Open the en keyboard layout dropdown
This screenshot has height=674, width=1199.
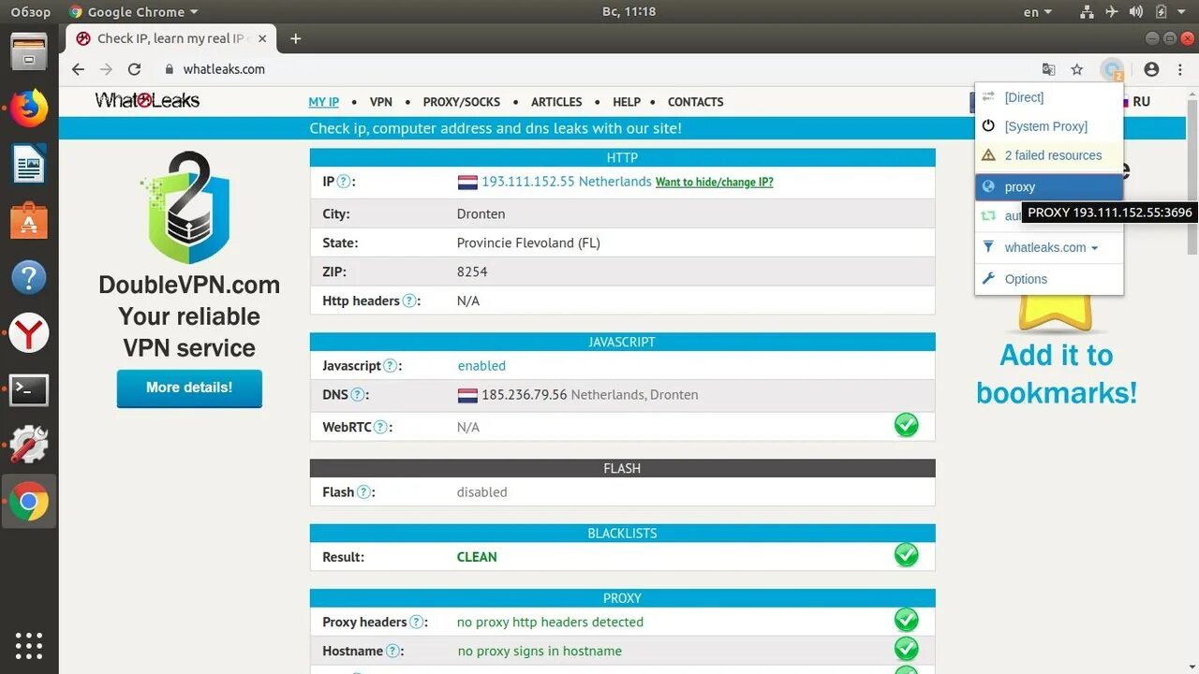(x=1038, y=12)
